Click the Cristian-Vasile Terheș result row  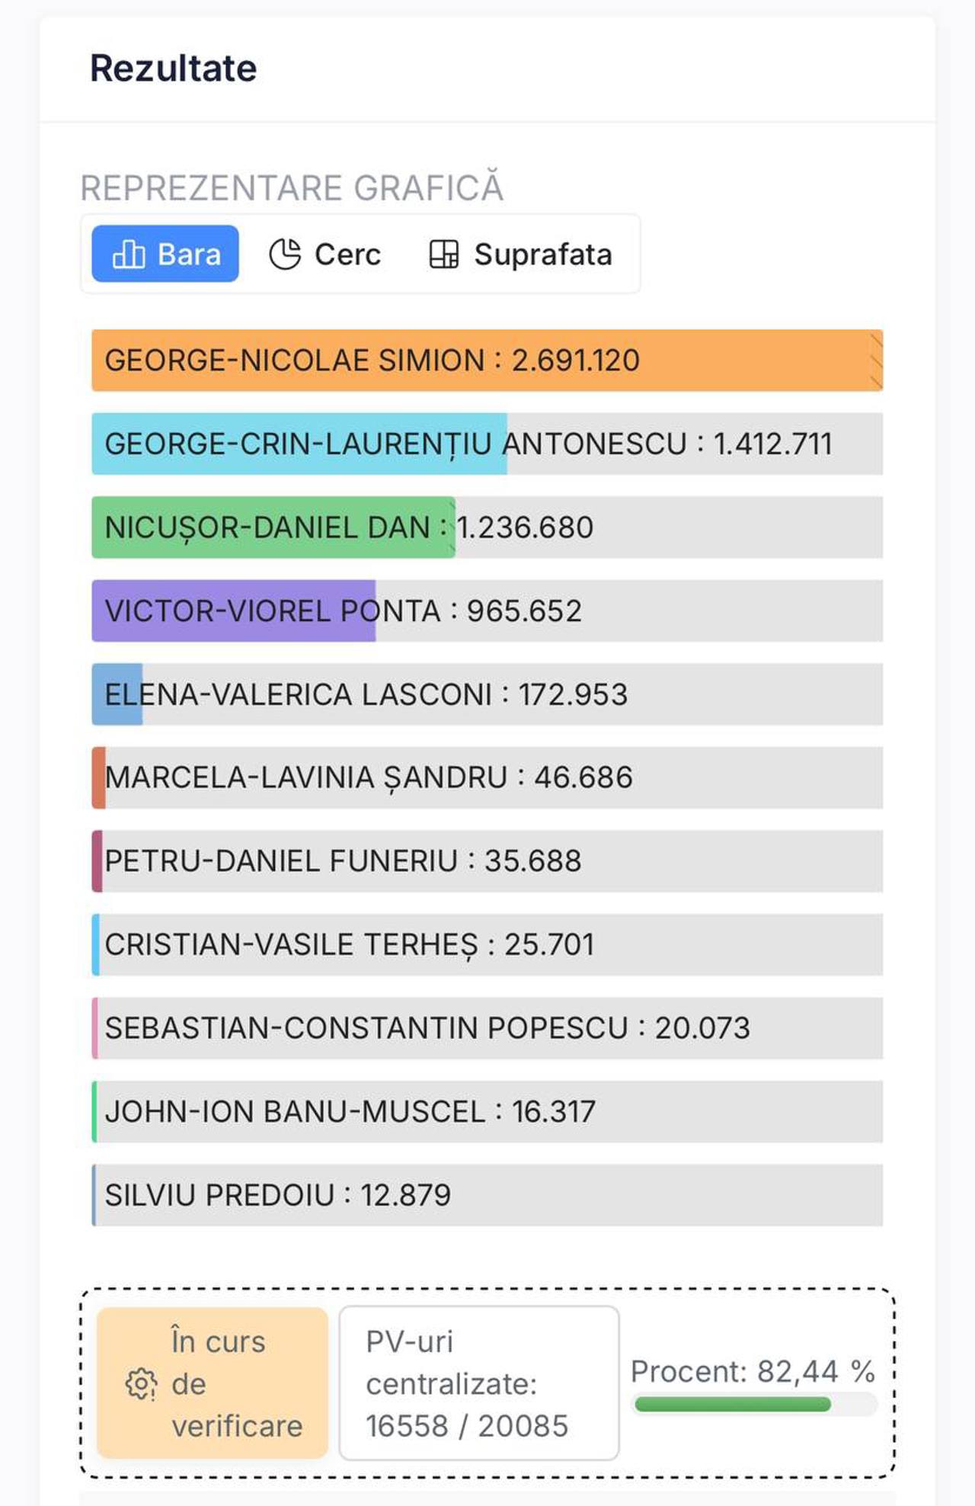[487, 944]
